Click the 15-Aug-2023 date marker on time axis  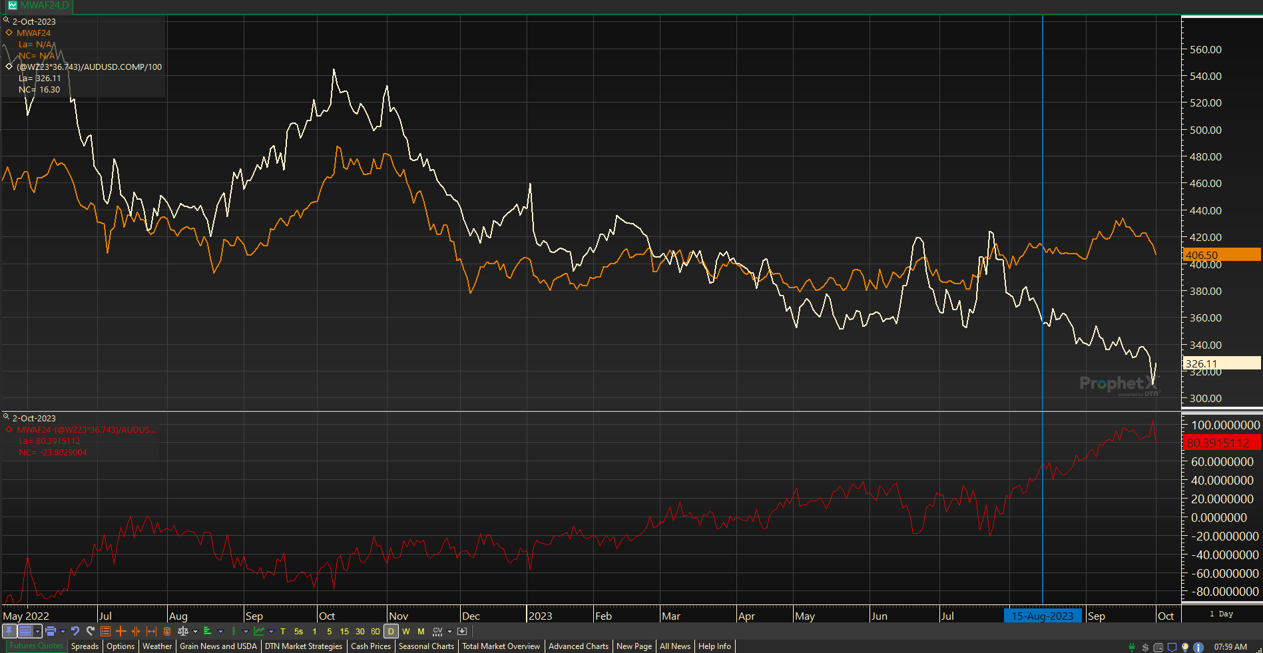coord(1043,616)
